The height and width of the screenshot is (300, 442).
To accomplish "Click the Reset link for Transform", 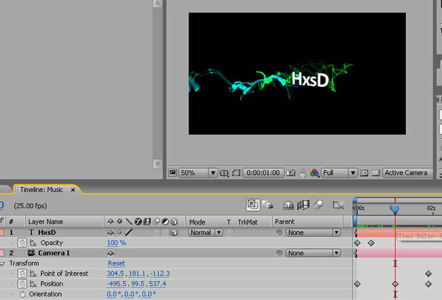I will (x=116, y=263).
